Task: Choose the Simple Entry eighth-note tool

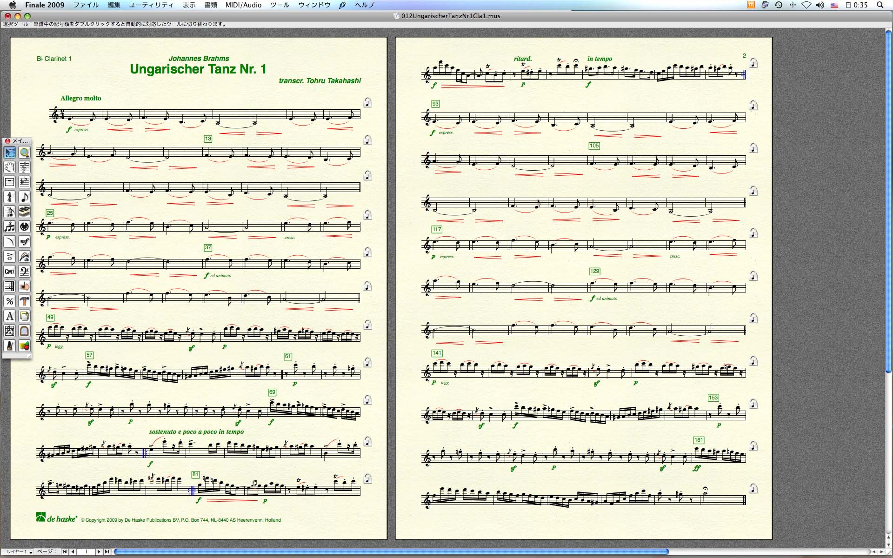Action: click(25, 197)
